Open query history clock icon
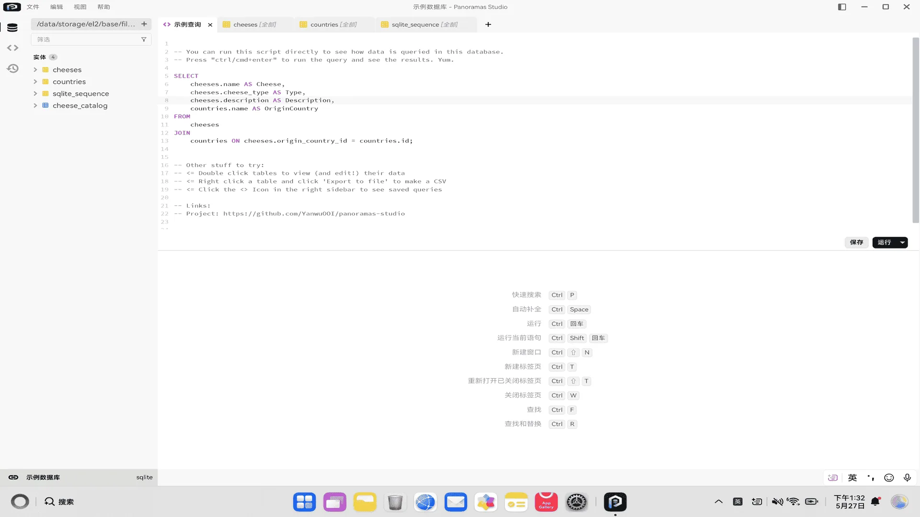 coord(12,68)
